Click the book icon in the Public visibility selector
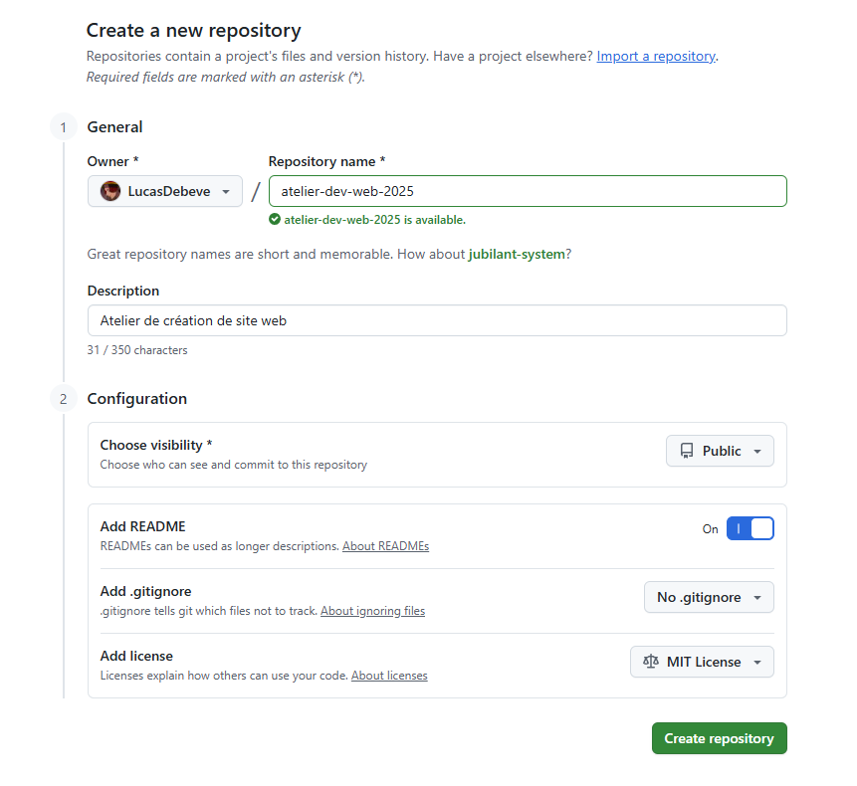 689,451
